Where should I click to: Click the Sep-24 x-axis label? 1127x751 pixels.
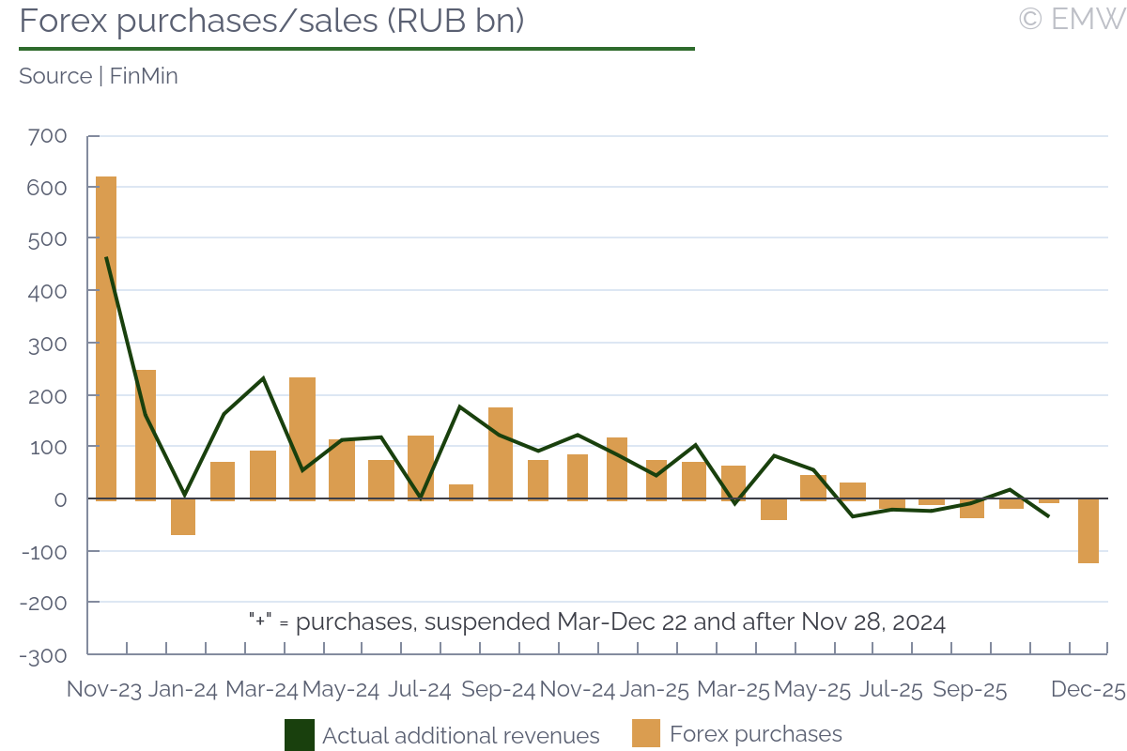[x=500, y=690]
